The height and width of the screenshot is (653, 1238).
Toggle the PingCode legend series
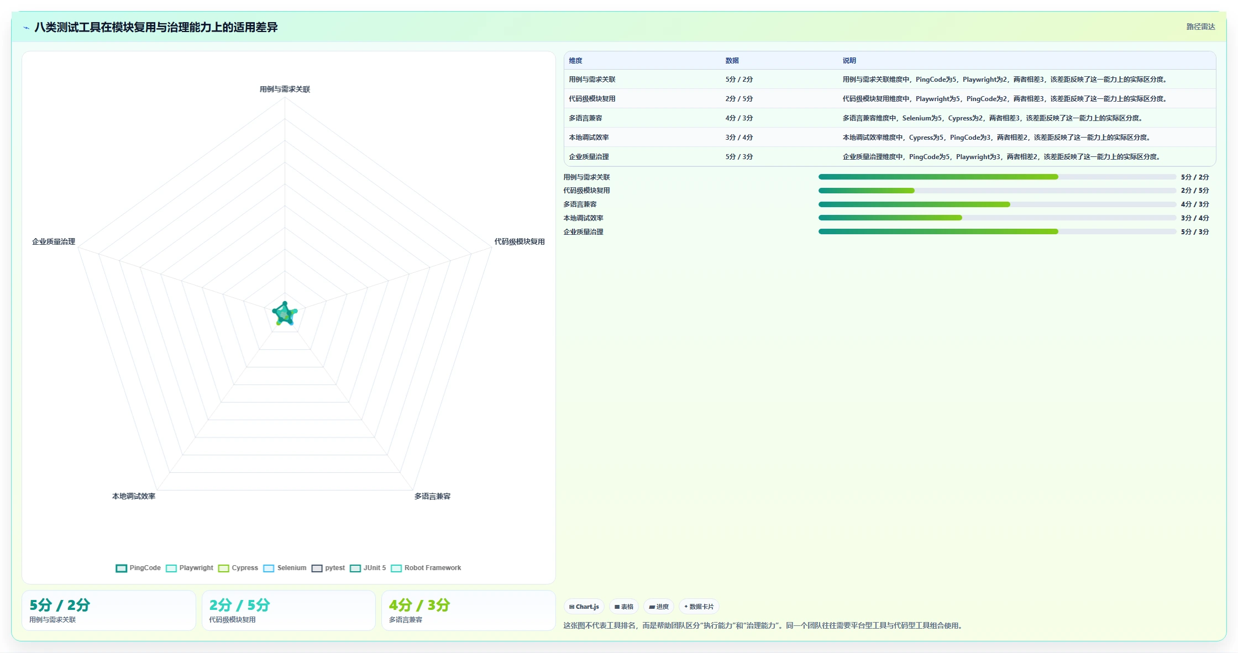tap(138, 568)
